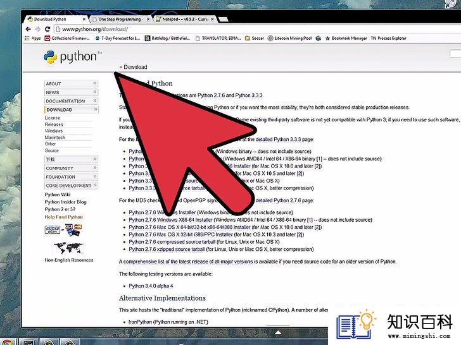Download Python 2.7.6 xzipped source tarball

167,249
